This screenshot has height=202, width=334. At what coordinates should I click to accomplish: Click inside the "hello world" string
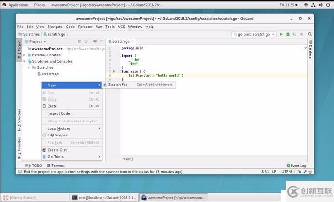[x=168, y=75]
